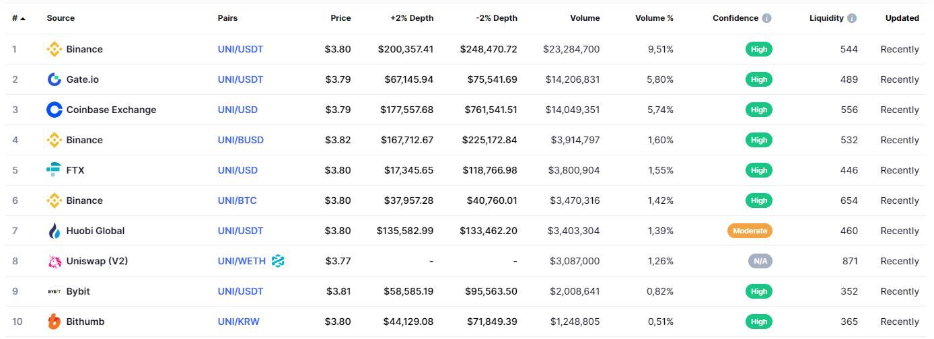Sort markets by Price column header
The image size is (934, 339).
[x=340, y=18]
